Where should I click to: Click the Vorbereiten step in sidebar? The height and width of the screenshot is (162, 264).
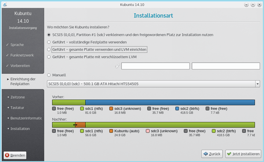[x=20, y=66]
